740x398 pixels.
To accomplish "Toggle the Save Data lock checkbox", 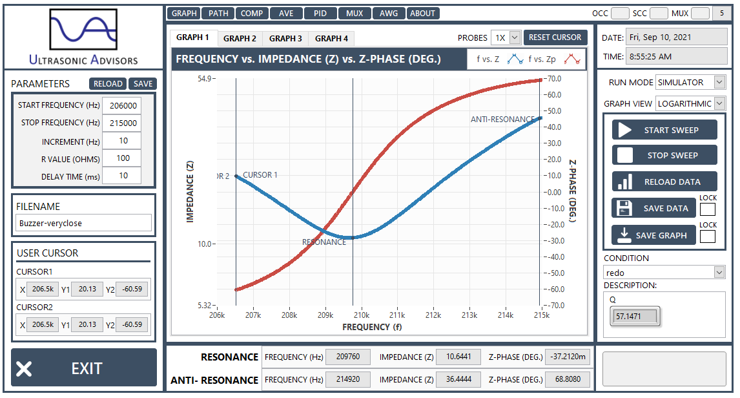I will tap(708, 209).
